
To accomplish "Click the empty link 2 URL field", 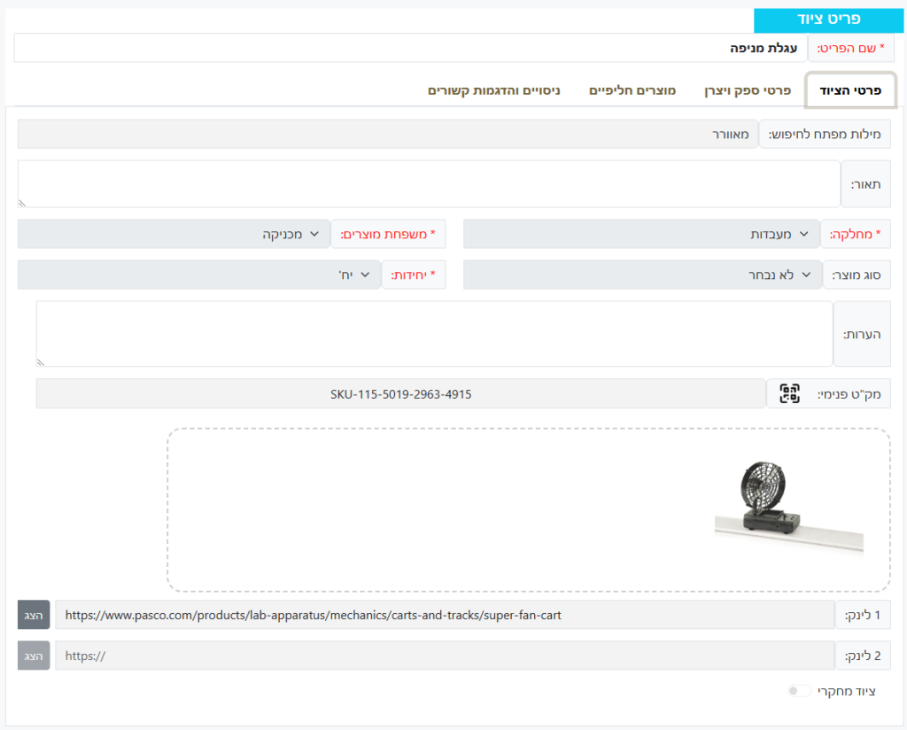I will 445,656.
